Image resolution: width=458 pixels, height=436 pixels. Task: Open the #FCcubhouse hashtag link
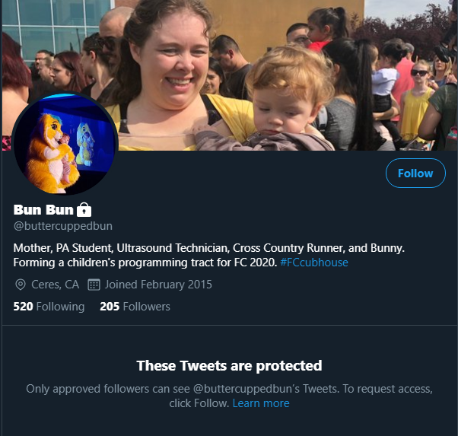(x=314, y=263)
